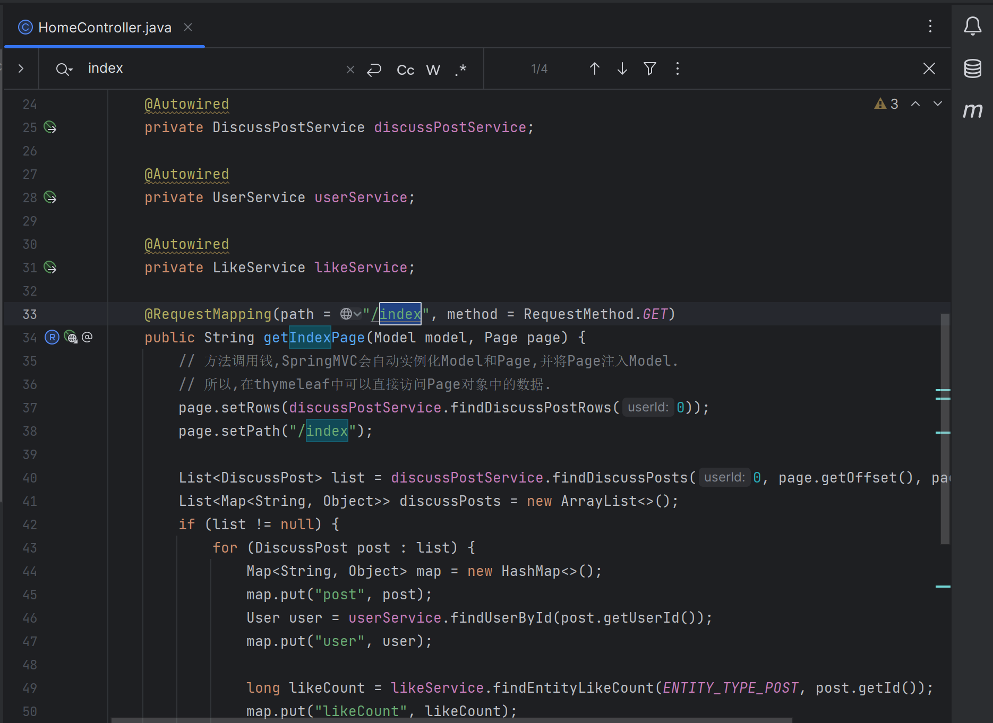Click findUserById call on line 46

pyautogui.click(x=501, y=618)
